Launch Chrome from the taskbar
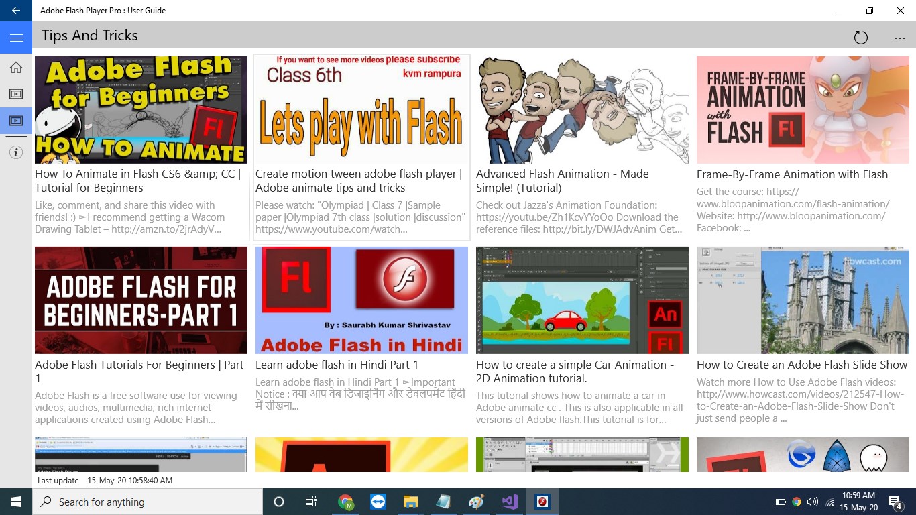Image resolution: width=916 pixels, height=515 pixels. tap(346, 502)
